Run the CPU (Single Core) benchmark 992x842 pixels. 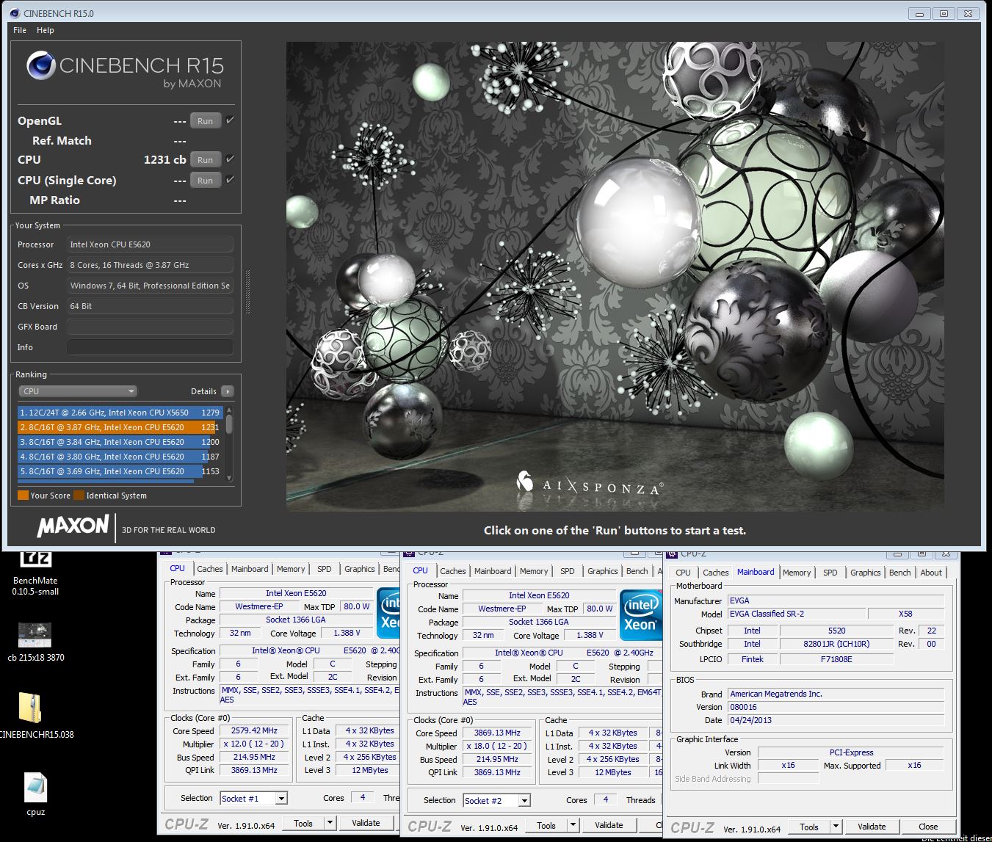[206, 180]
